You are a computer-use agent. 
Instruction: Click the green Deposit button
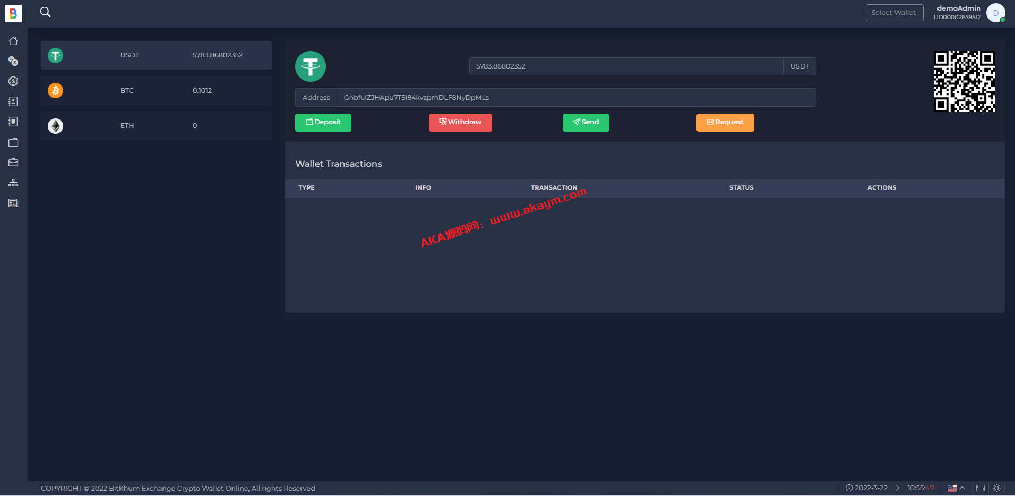point(323,122)
